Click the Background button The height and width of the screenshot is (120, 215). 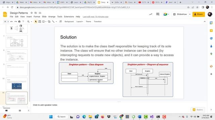point(69,21)
